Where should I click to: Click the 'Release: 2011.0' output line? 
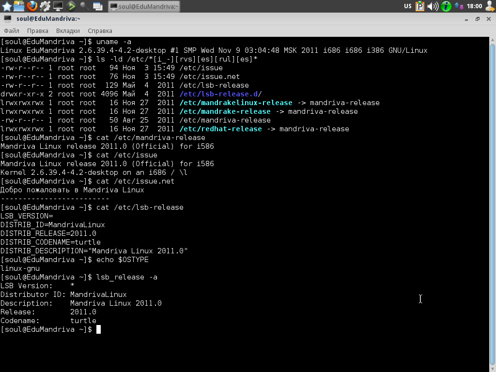(x=48, y=312)
